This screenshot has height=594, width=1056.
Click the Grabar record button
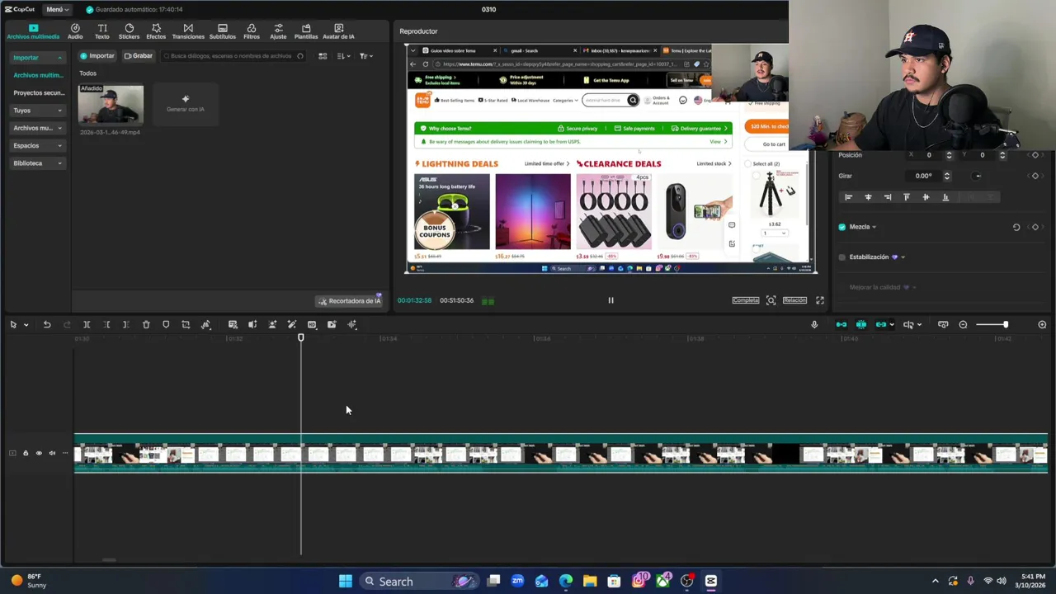138,56
